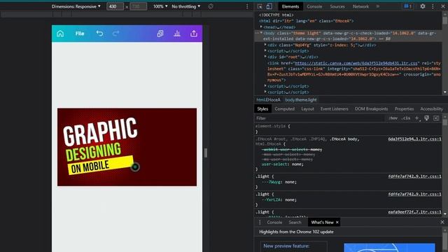Share design using upload icon

(194, 34)
